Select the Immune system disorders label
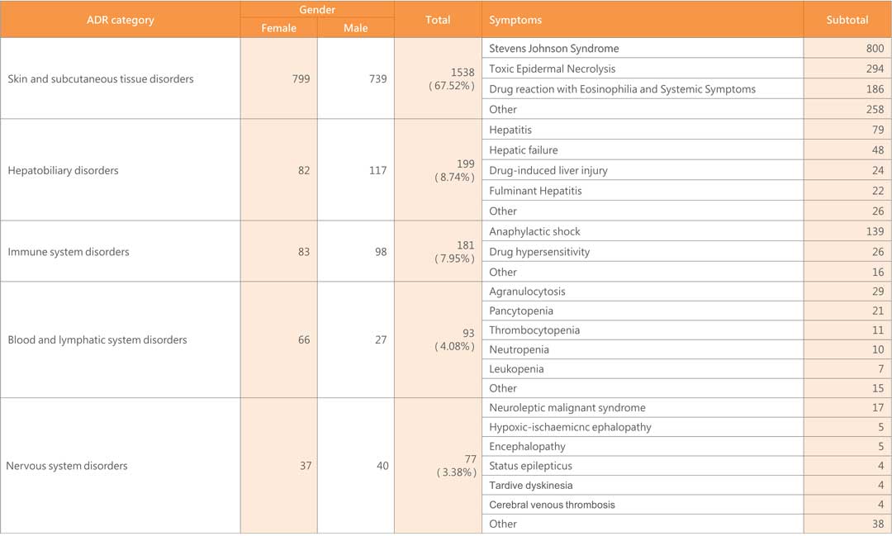Viewport: 892px width, 536px height. pyautogui.click(x=69, y=251)
